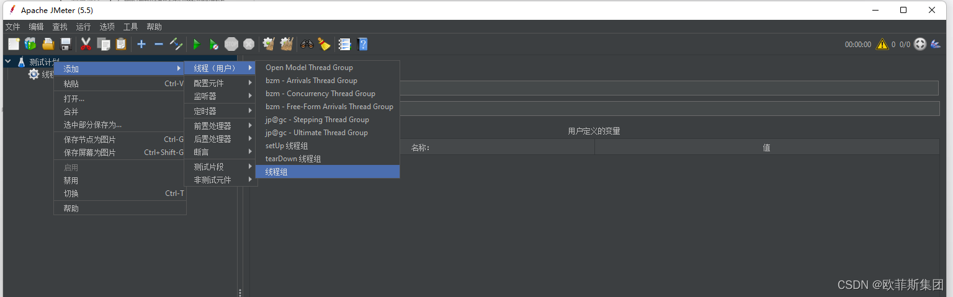This screenshot has height=297, width=953.
Task: Click Start no pauses icon
Action: click(213, 44)
